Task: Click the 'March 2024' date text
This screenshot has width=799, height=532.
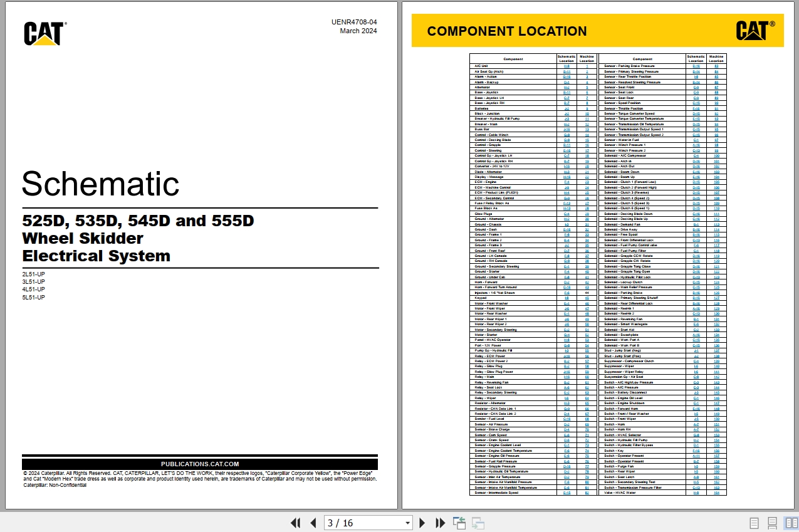Action: click(x=358, y=31)
